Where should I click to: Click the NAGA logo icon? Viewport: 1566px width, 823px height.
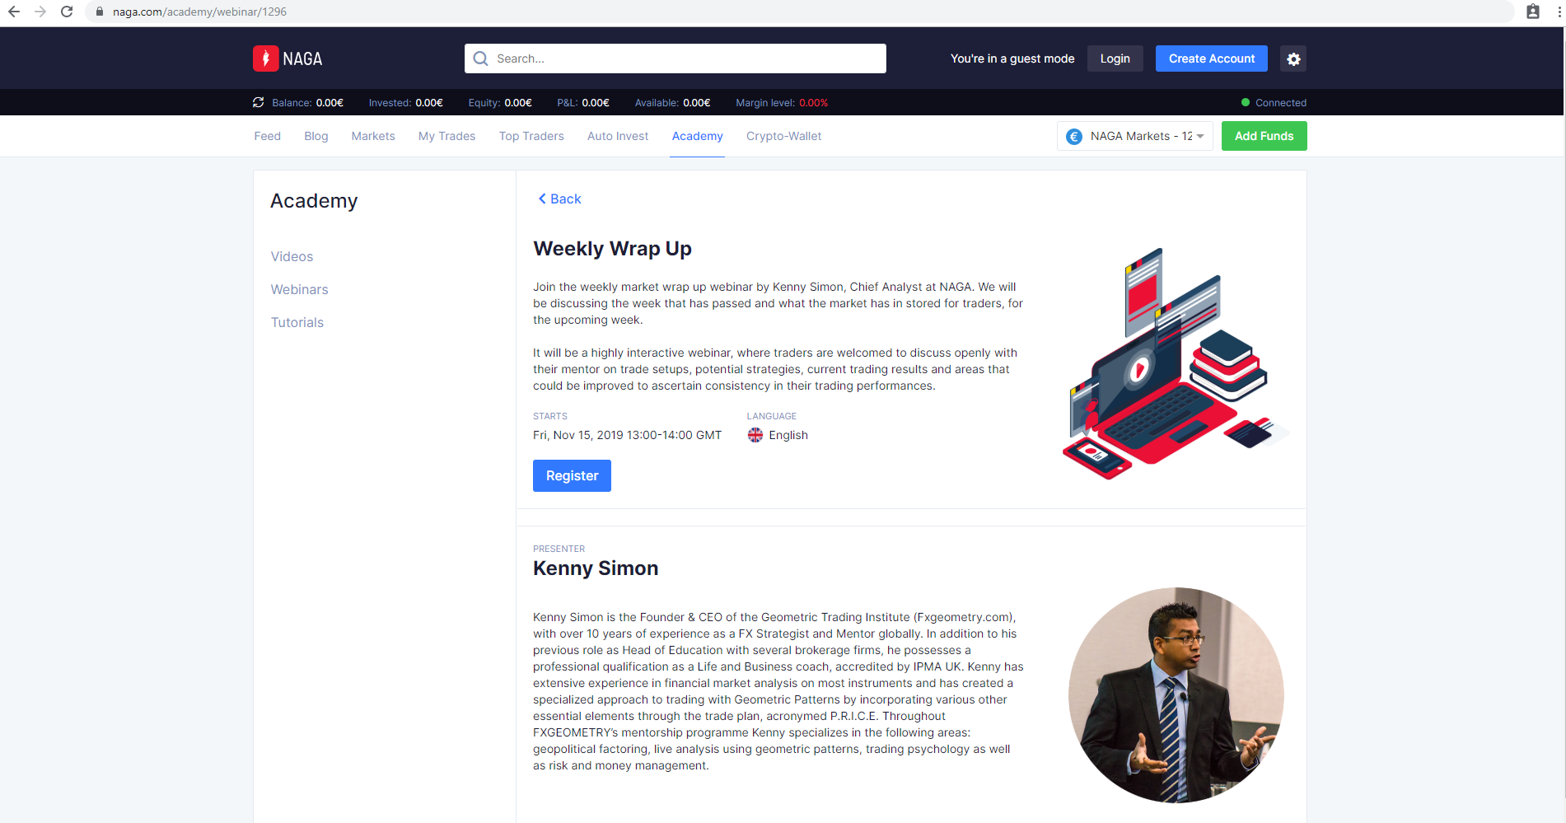pyautogui.click(x=265, y=58)
